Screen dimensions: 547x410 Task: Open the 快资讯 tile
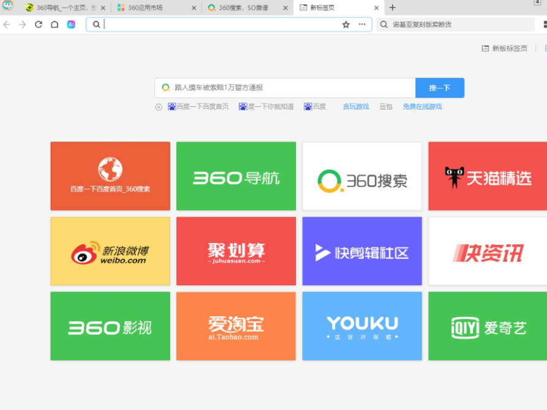pyautogui.click(x=488, y=251)
